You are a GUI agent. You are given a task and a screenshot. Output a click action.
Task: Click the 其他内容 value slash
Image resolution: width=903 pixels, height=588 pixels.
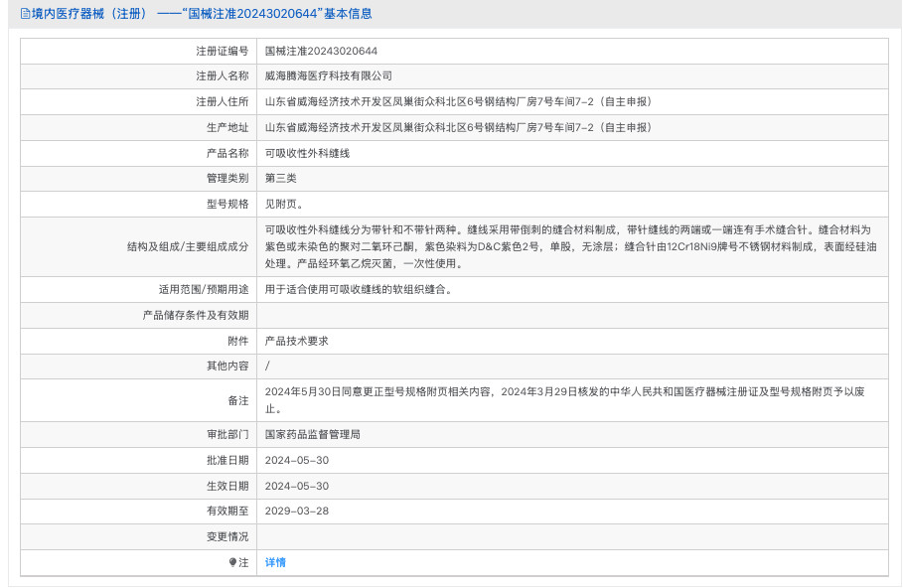tap(264, 367)
